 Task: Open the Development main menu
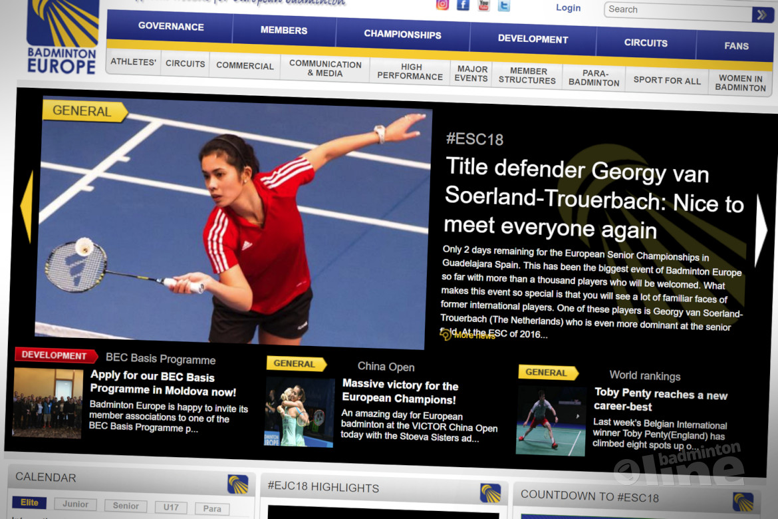point(533,39)
